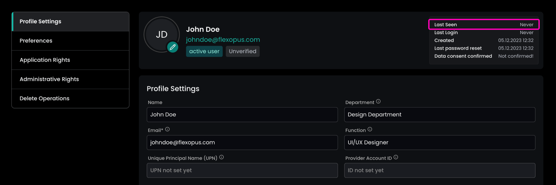This screenshot has height=185, width=556.
Task: Click the Unverified badge
Action: pos(243,51)
